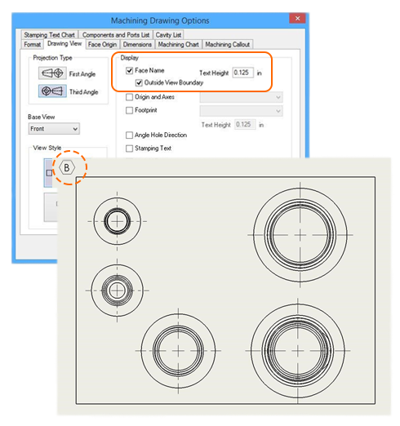Click the Face Name Text Height field
The height and width of the screenshot is (426, 400).
(242, 73)
